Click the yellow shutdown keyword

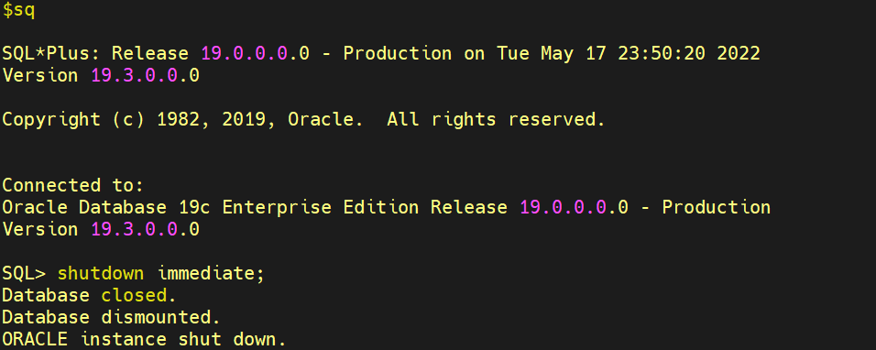[101, 274]
